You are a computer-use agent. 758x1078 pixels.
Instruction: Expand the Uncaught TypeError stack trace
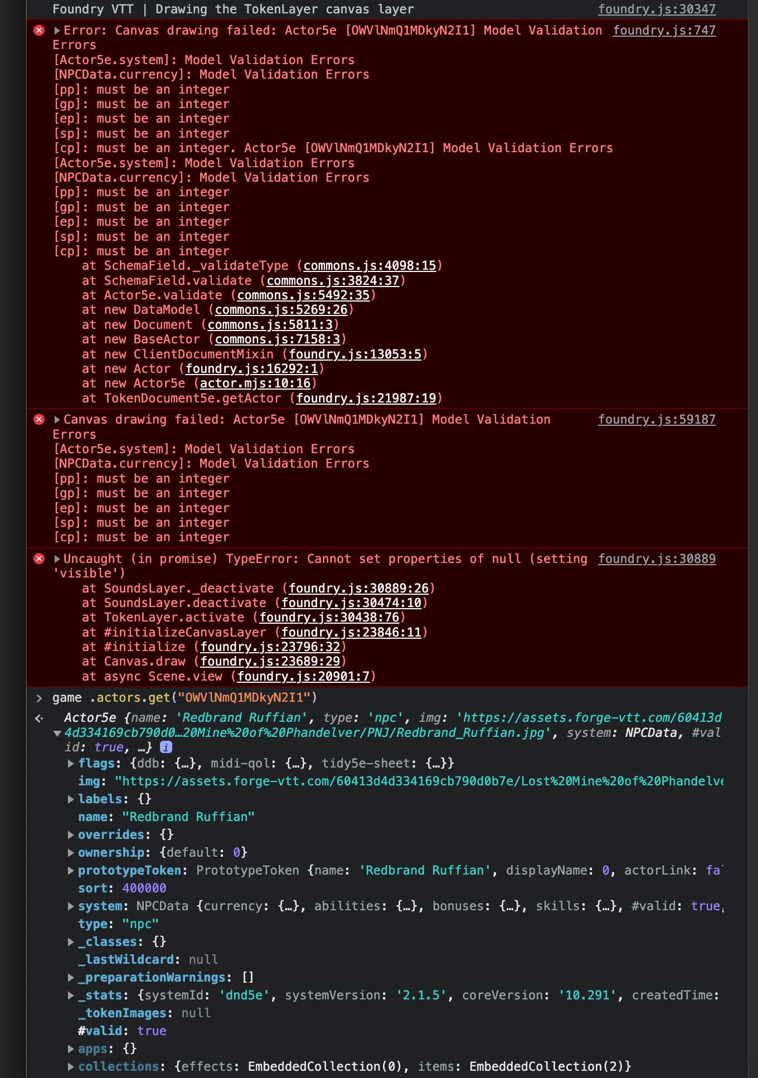57,559
